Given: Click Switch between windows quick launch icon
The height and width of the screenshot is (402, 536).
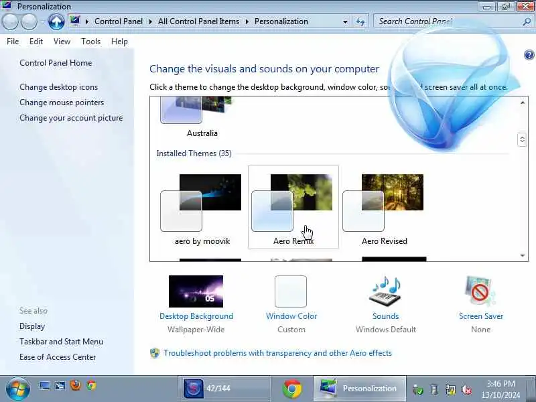Looking at the screenshot, I should (x=60, y=387).
